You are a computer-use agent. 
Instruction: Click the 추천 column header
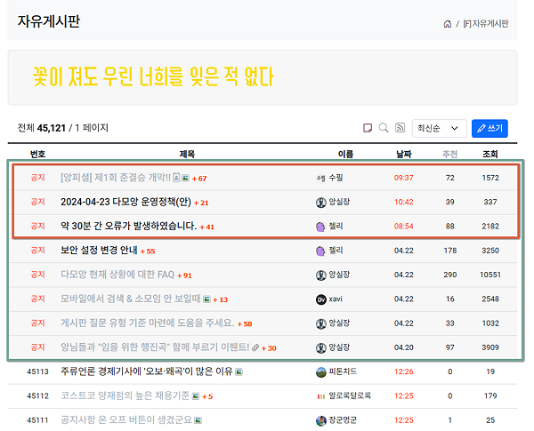point(449,154)
